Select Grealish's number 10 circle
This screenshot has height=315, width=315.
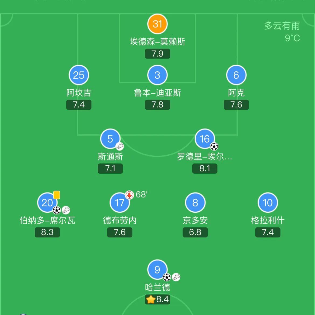coord(268,202)
